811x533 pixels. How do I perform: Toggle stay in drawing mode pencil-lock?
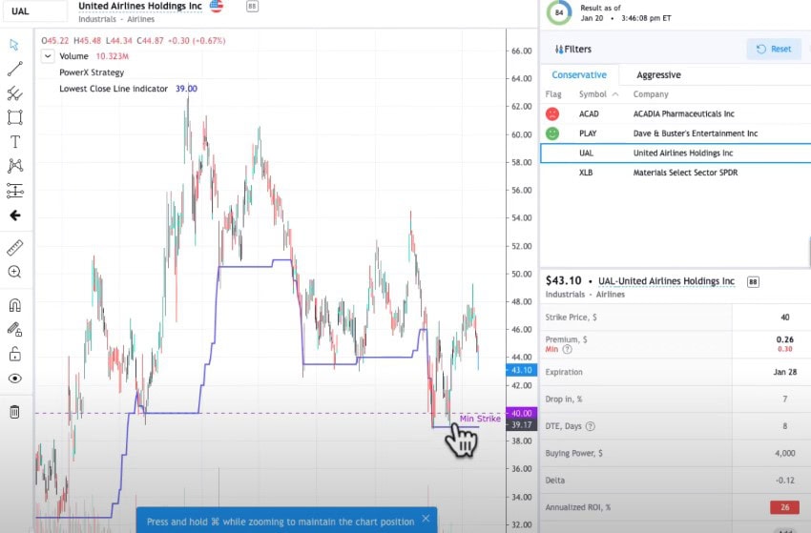(x=14, y=329)
